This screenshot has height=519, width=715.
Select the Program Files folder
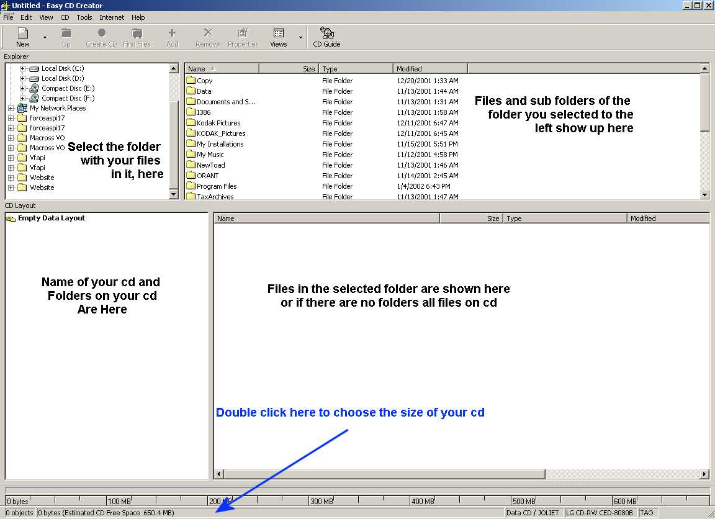pyautogui.click(x=216, y=186)
